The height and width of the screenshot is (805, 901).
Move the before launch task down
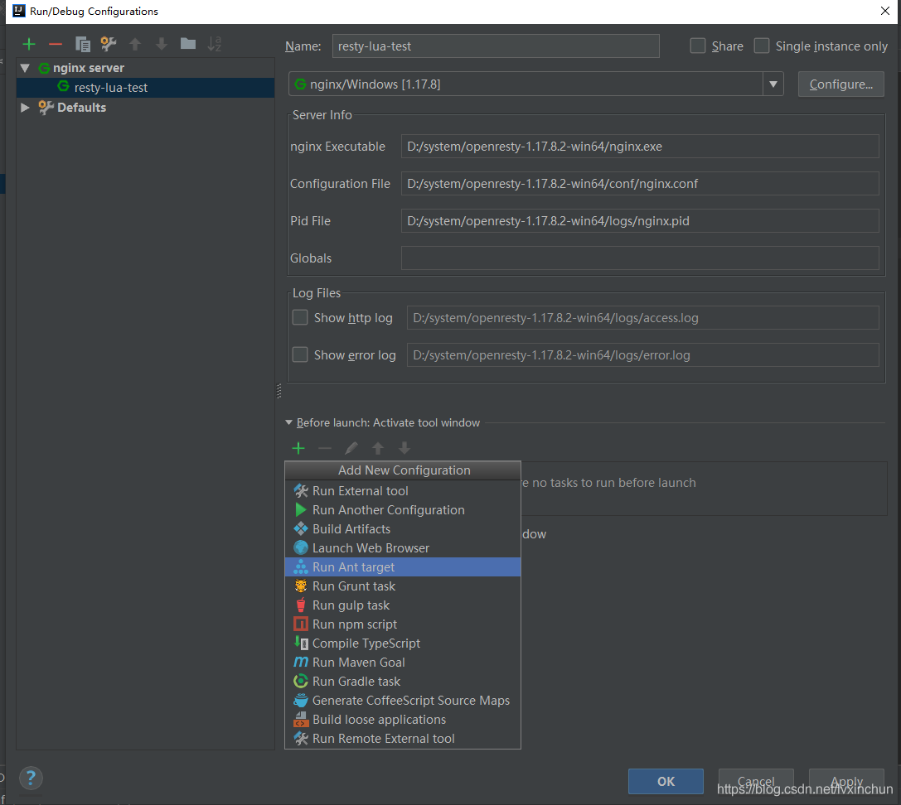pyautogui.click(x=404, y=448)
